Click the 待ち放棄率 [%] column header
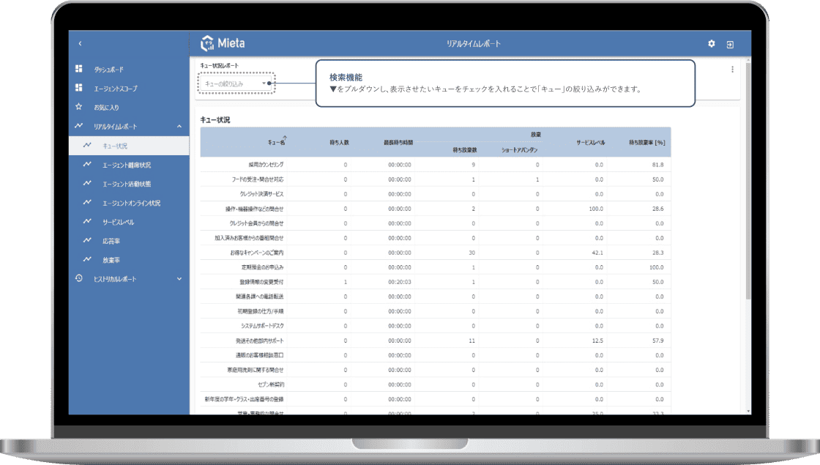 [x=646, y=142]
